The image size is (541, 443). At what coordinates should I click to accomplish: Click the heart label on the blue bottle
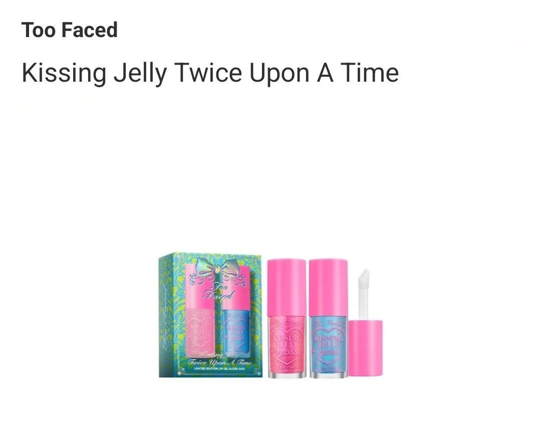pos(329,346)
